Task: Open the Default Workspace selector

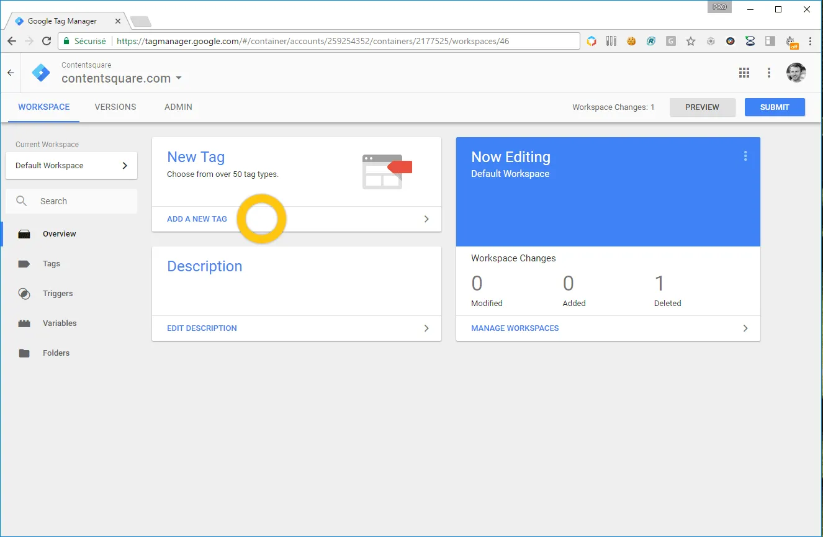Action: [x=71, y=166]
